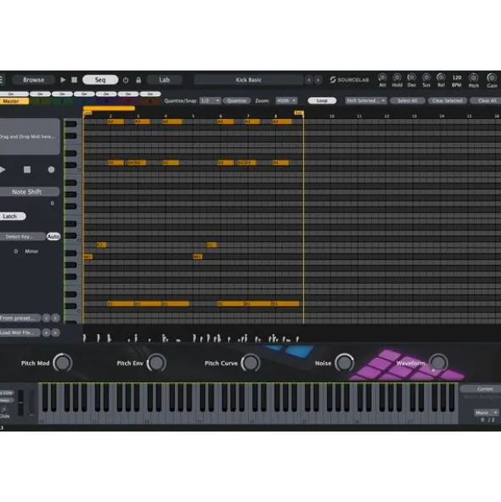Click the Waveform knob
This screenshot has height=502, width=501.
438,363
